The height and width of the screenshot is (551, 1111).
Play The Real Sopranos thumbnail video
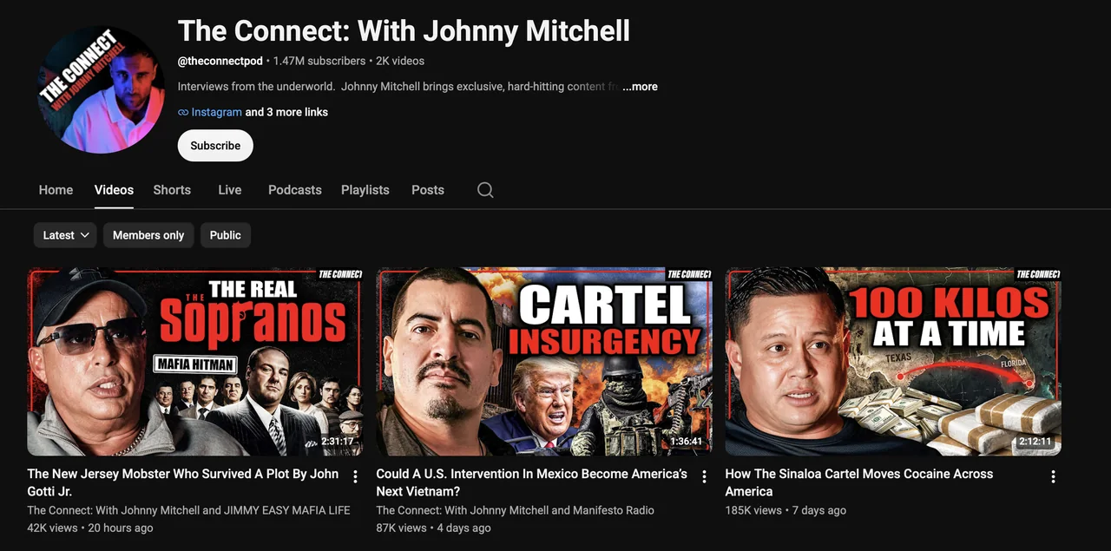point(195,362)
